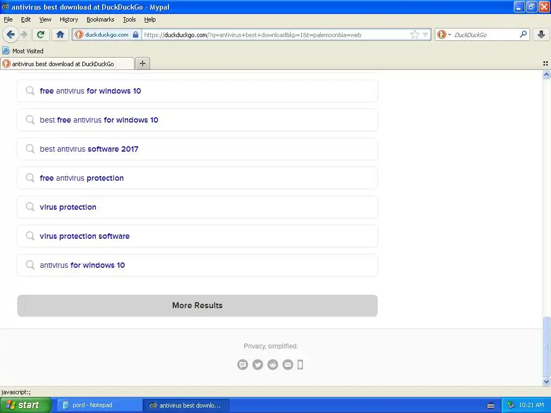Image resolution: width=551 pixels, height=413 pixels.
Task: Open the Home page button
Action: click(x=60, y=34)
